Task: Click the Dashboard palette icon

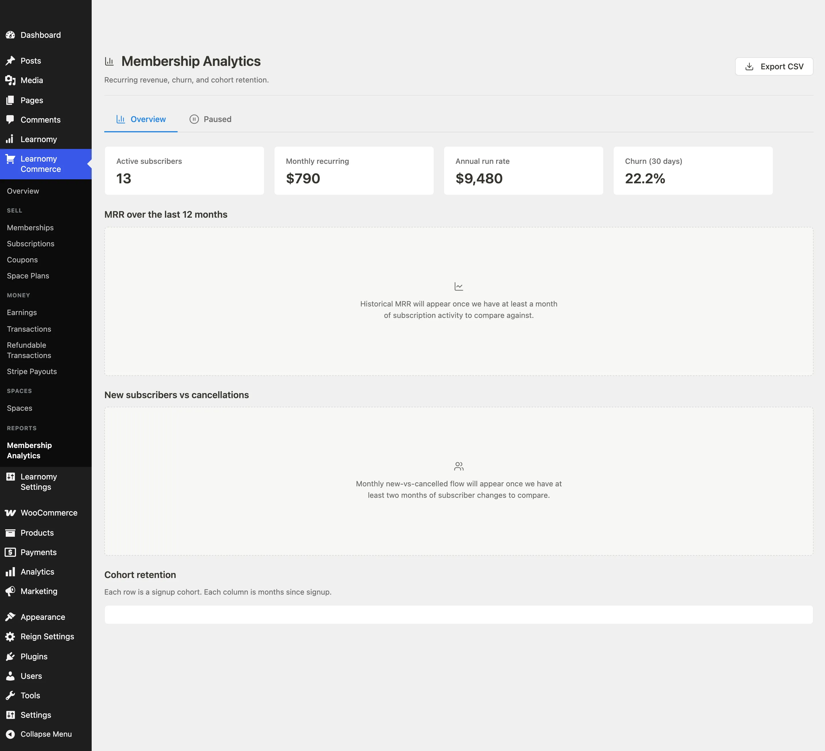Action: [x=10, y=35]
